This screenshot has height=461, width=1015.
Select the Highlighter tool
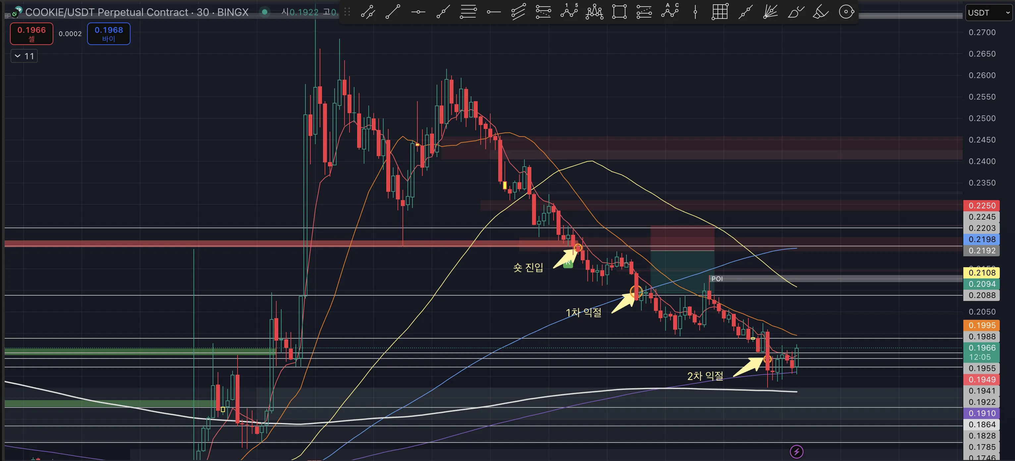(x=821, y=12)
